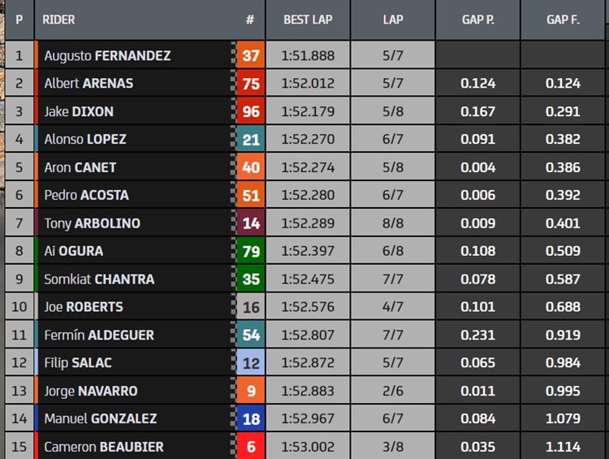Click Aron Canet best lap 1:52.274
This screenshot has height=459, width=609.
(308, 167)
